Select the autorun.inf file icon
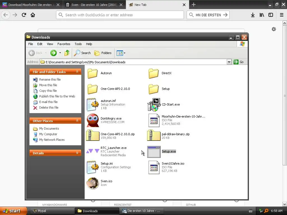The width and height of the screenshot is (287, 215). click(92, 105)
